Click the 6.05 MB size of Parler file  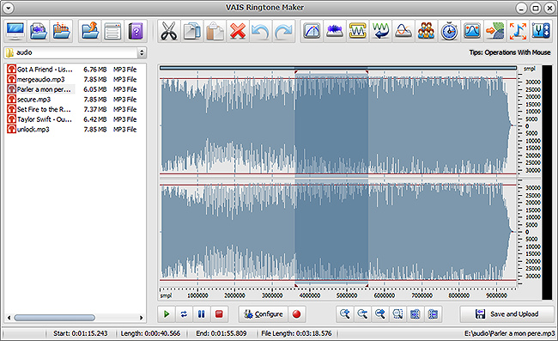click(95, 89)
